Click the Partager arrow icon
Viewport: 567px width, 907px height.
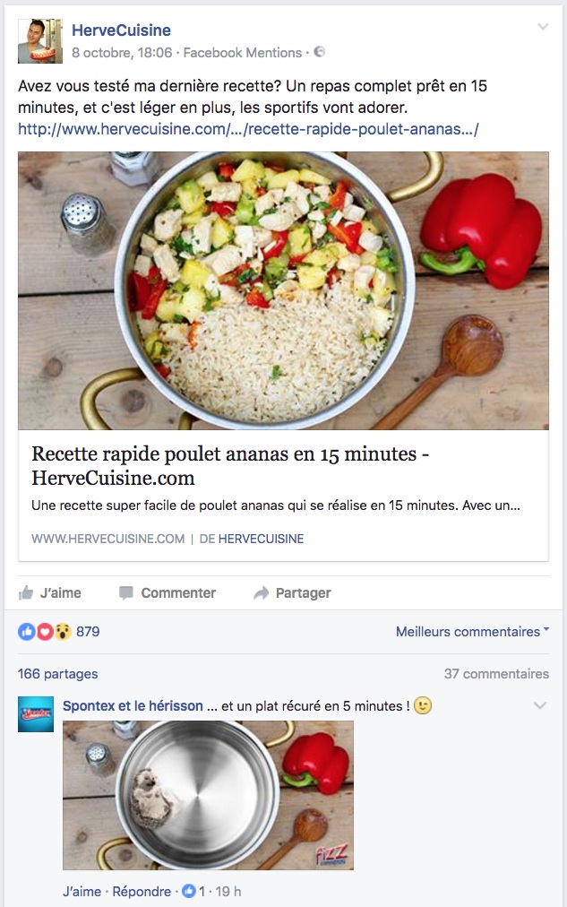click(x=262, y=593)
